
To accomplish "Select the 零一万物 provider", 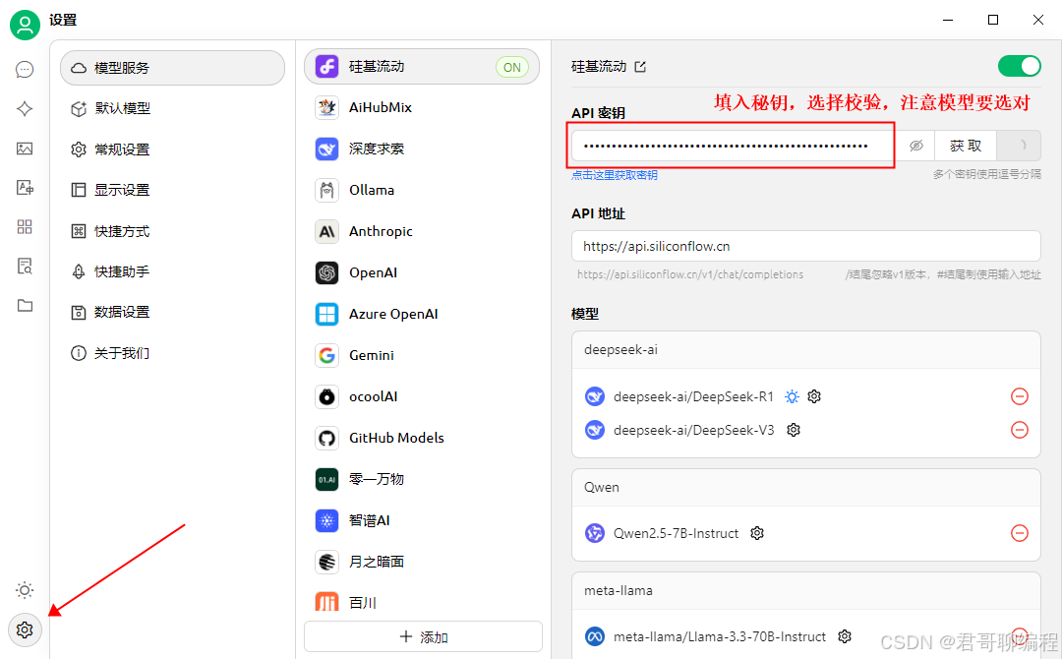I will [422, 479].
